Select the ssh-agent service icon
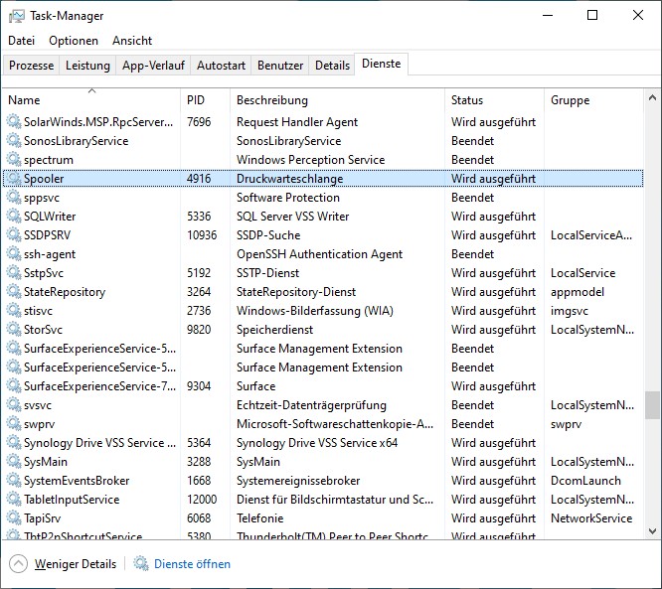The height and width of the screenshot is (589, 662). tap(14, 254)
